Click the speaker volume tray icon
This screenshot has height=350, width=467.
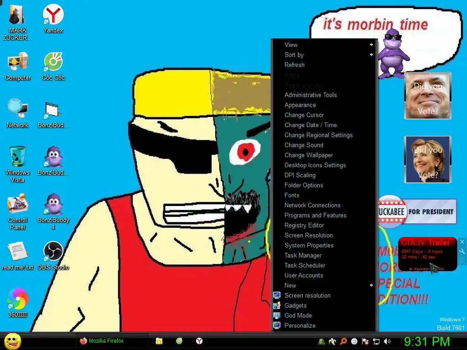point(387,341)
